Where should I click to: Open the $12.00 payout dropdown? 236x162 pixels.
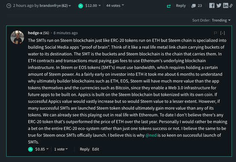93,6
